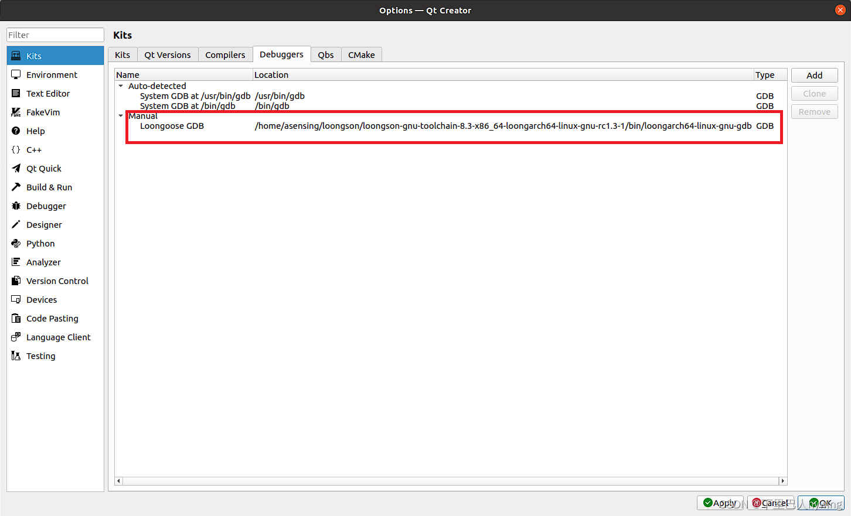Select Language Client icon

click(x=16, y=337)
